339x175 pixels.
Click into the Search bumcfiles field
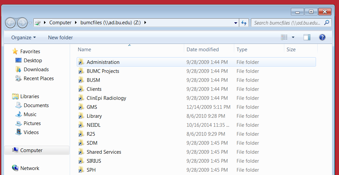[288, 23]
